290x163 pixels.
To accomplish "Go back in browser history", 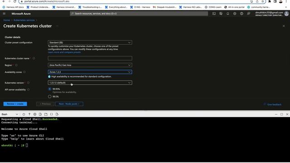I will pyautogui.click(x=4, y=1).
